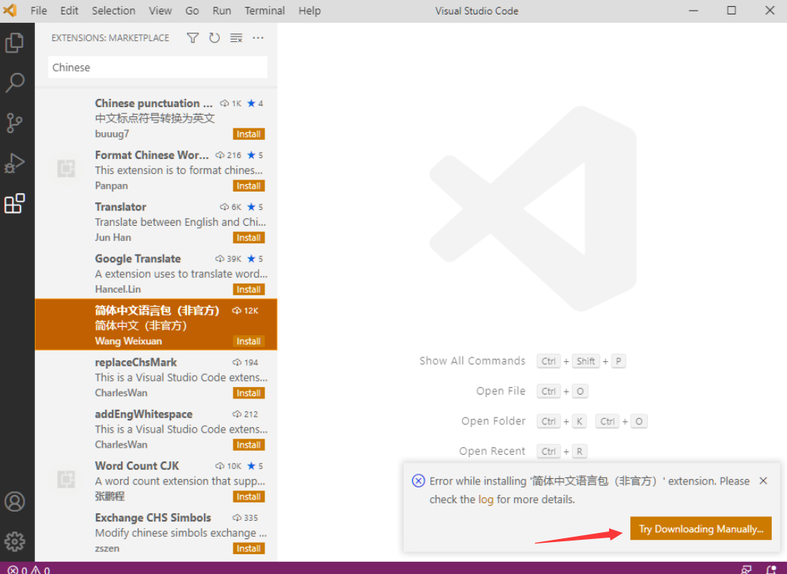This screenshot has width=787, height=574.
Task: Open the Accounts icon in activity bar
Action: (x=14, y=501)
